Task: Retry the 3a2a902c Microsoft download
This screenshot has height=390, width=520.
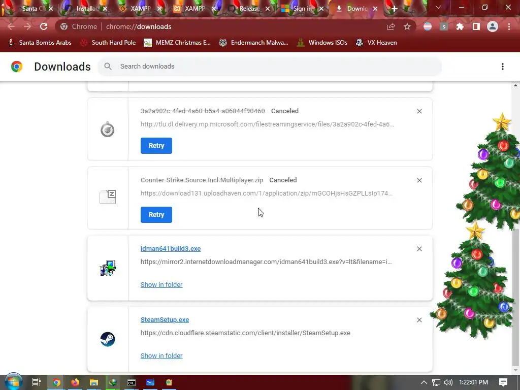Action: coord(156,146)
